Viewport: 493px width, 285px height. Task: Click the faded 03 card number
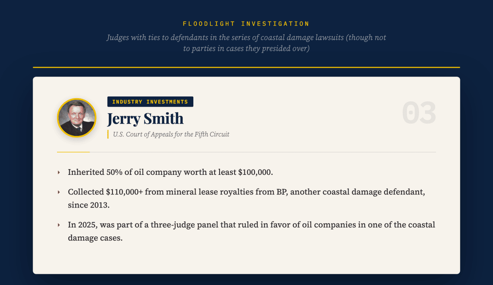419,113
